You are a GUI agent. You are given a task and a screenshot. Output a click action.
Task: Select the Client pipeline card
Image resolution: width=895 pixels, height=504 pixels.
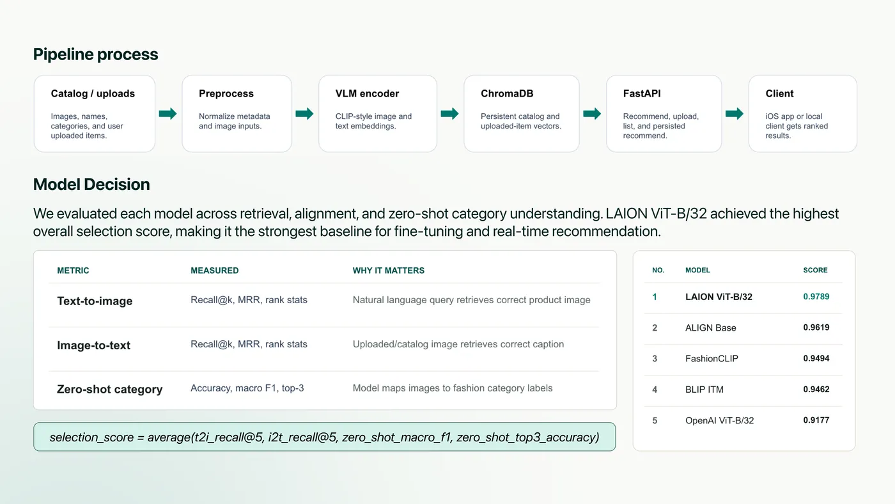pos(803,114)
